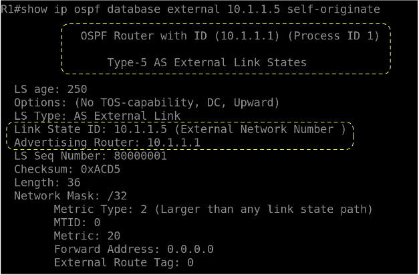Click the Metric Type: 2 line

[213, 209]
